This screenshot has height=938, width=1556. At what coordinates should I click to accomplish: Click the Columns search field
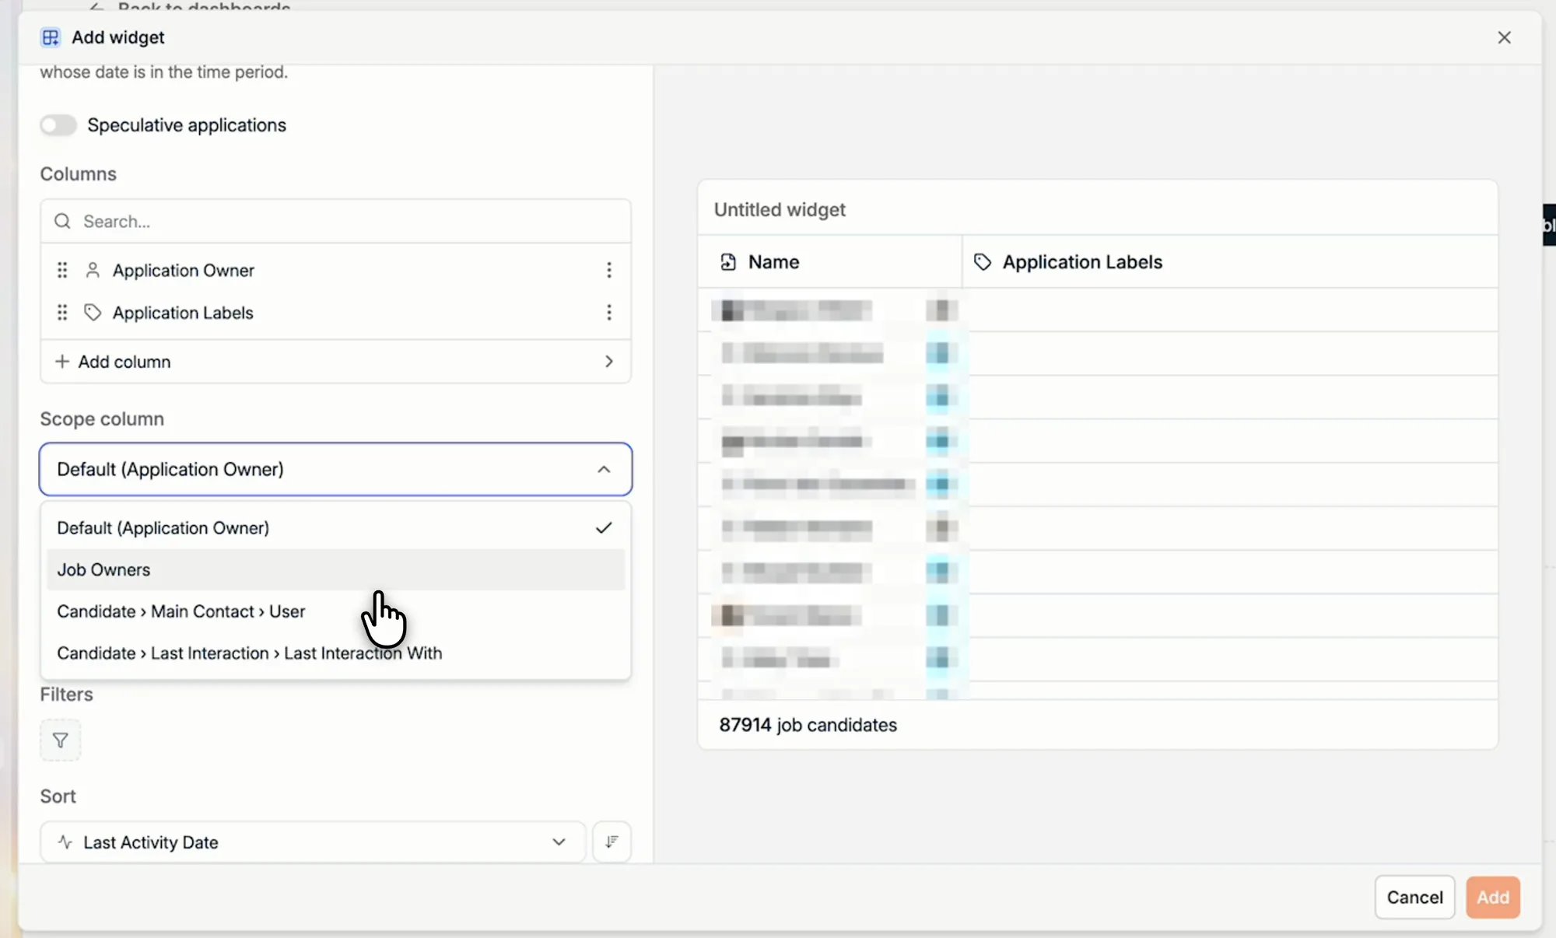[x=335, y=222]
